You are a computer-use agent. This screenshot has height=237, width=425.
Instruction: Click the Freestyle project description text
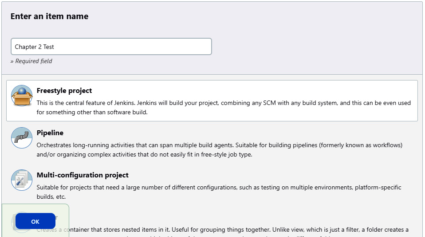click(x=224, y=107)
